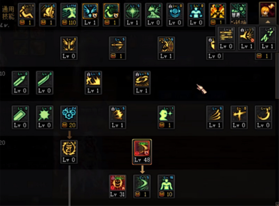Viewport: 279px width, 206px height.
Task: Select the locked blue eye skill
Action: click(x=175, y=15)
